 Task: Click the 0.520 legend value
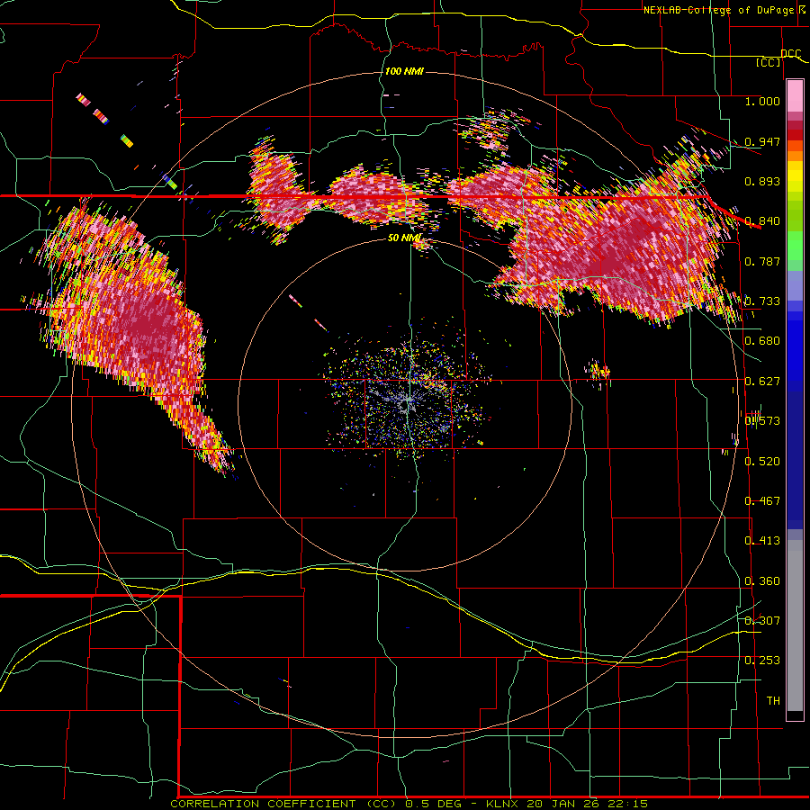point(762,462)
